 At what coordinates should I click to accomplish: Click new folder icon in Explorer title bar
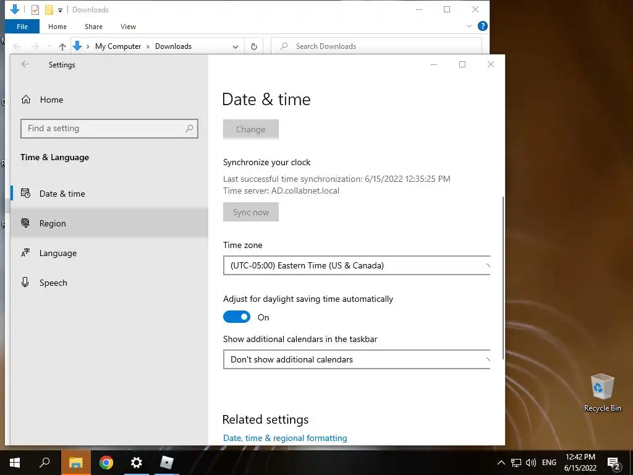pyautogui.click(x=49, y=10)
